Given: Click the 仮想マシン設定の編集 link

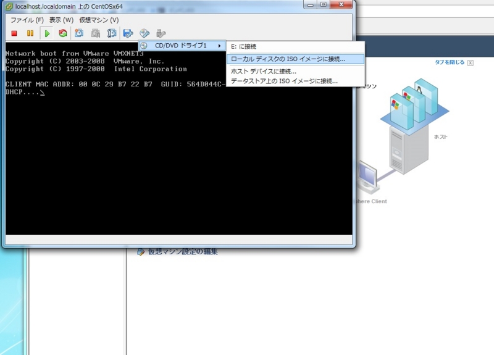Looking at the screenshot, I should pyautogui.click(x=183, y=252).
